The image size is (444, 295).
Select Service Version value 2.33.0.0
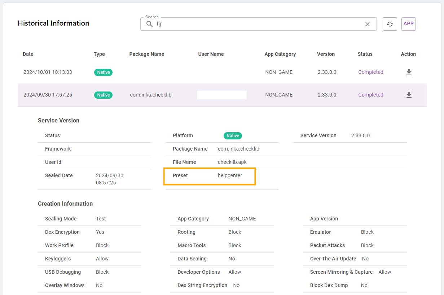coord(360,135)
